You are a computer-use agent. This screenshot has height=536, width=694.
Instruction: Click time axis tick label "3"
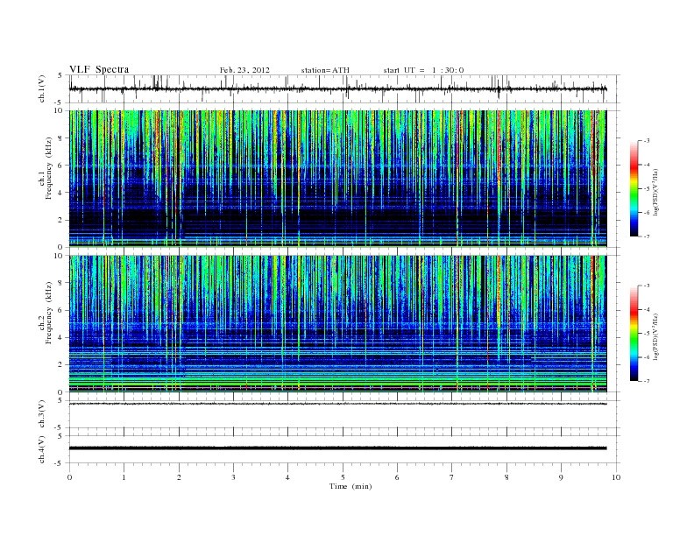click(x=233, y=477)
